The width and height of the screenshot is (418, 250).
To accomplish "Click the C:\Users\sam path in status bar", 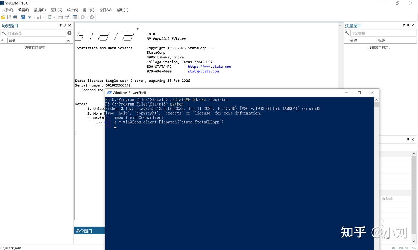I will click(11, 248).
